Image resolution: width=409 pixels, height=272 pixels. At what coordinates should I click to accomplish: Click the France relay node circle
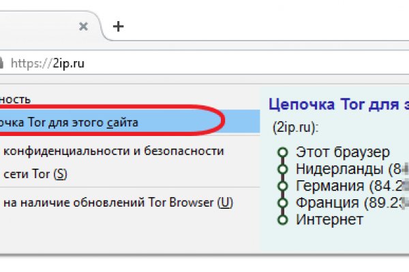281,202
